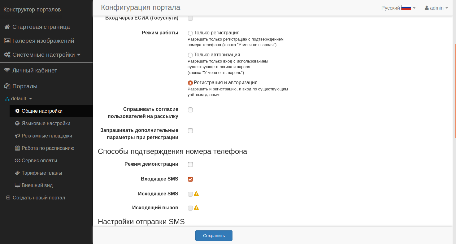Viewport: 456px width, 244px height.
Task: Click the home icon beside Стартовая страница
Action: [7, 27]
